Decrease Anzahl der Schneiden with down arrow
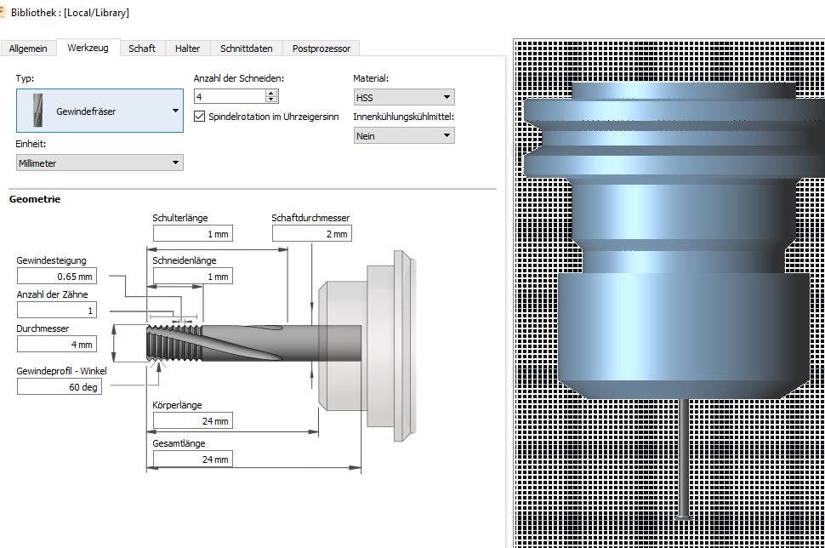This screenshot has height=548, width=825. [271, 100]
